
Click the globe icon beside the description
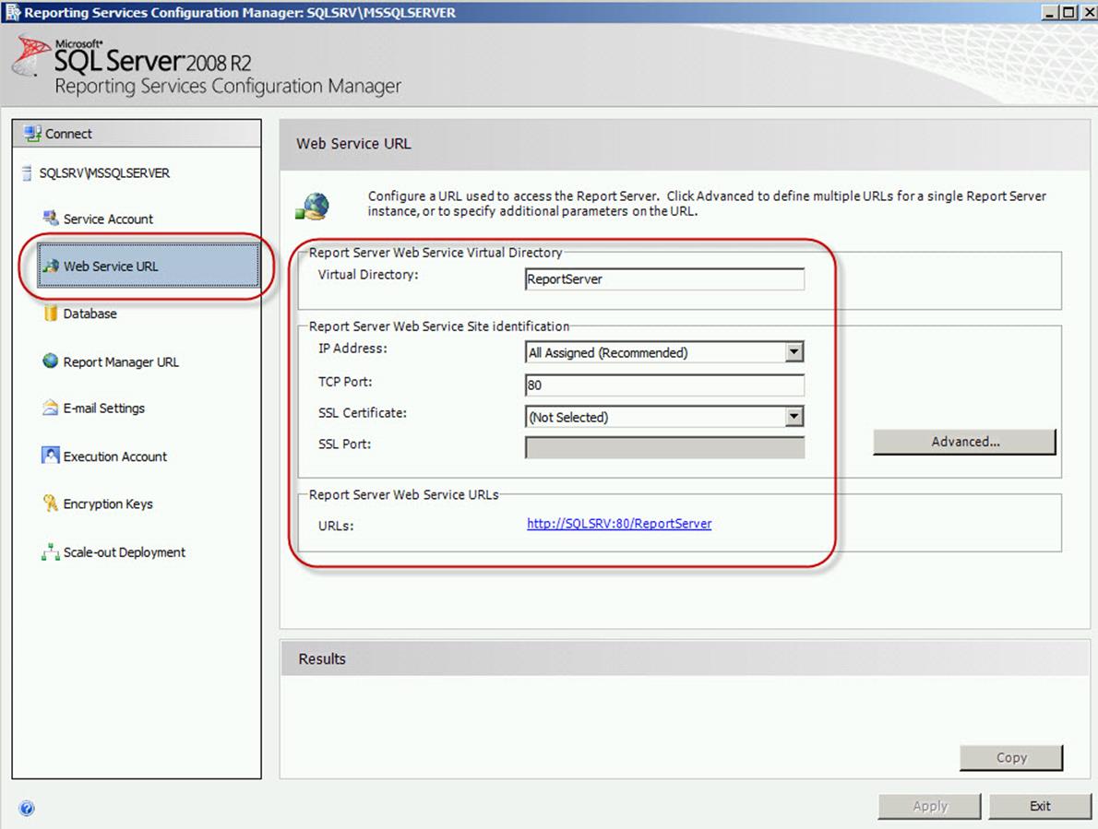coord(312,207)
